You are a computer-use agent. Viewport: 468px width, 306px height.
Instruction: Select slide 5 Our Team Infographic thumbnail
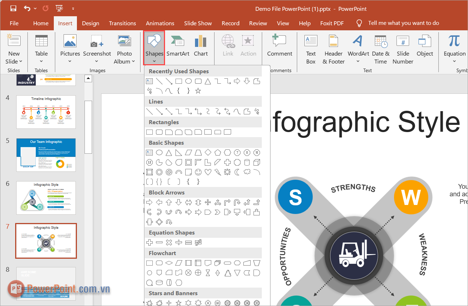46,155
